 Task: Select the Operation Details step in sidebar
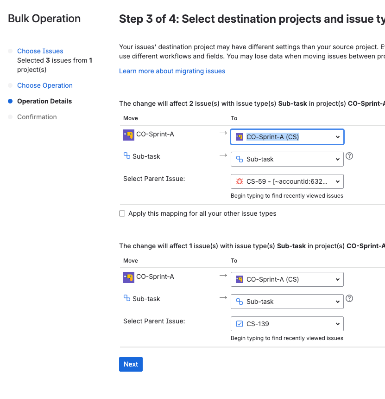[44, 101]
